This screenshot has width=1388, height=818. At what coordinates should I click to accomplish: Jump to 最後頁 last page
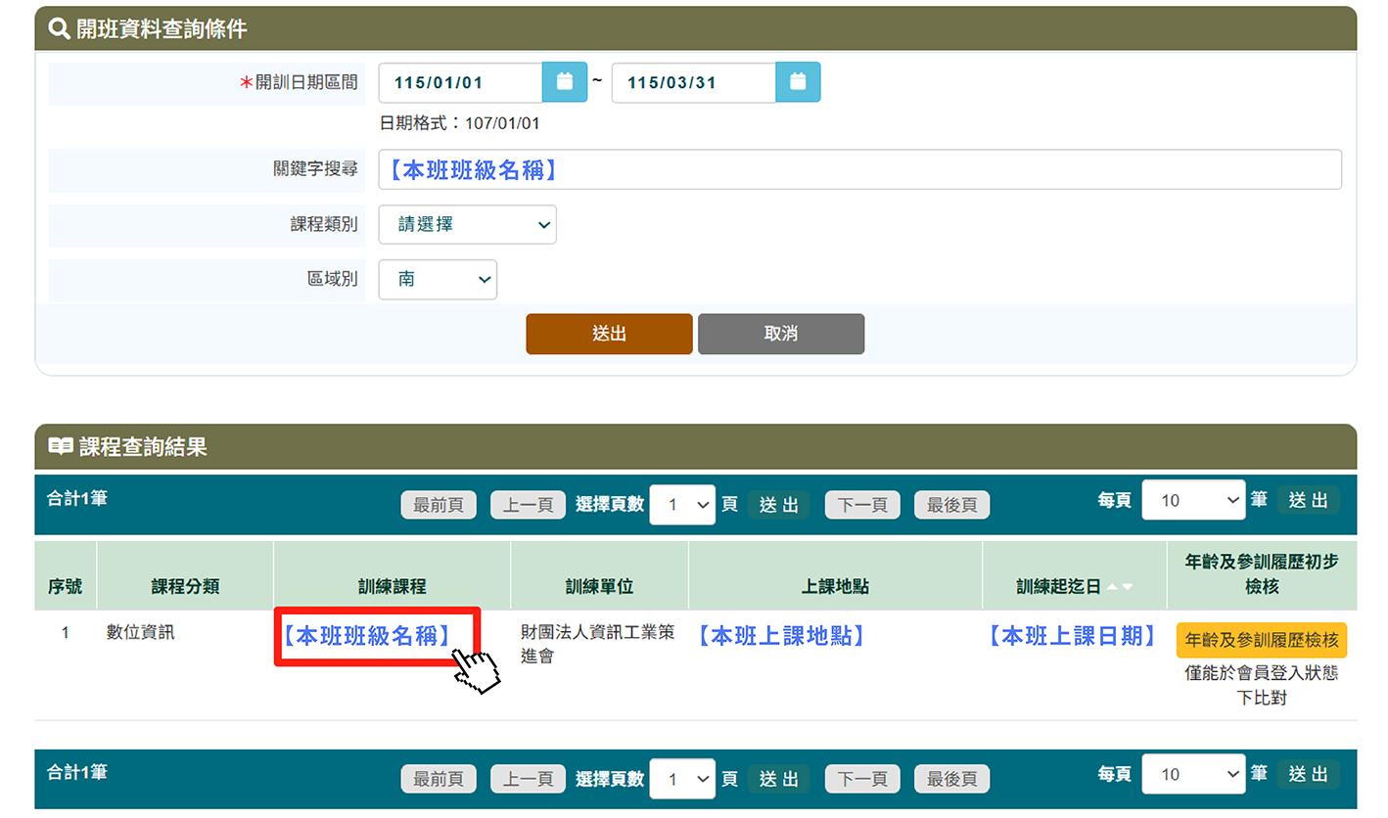[x=951, y=504]
